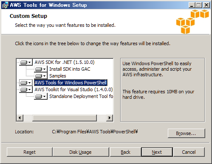
Task: Select AWS Tools for Windows PowerShell item
Action: point(71,83)
